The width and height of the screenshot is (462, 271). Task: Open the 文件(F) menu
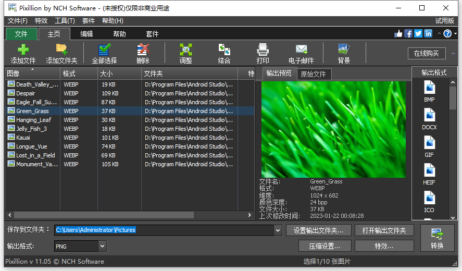(x=18, y=21)
